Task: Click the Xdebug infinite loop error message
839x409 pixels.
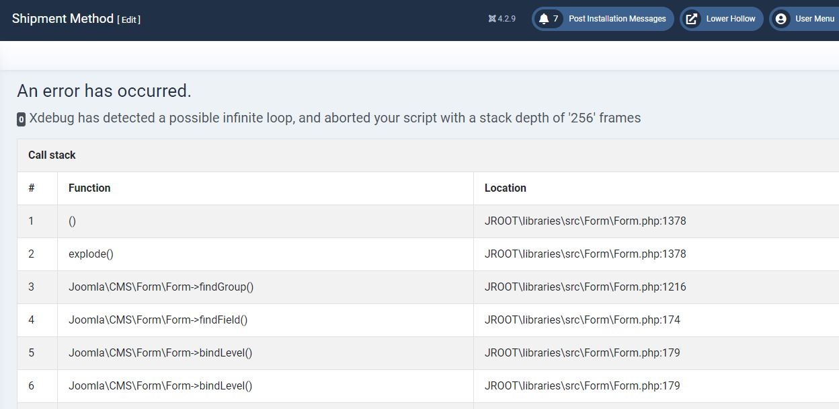Action: 335,118
